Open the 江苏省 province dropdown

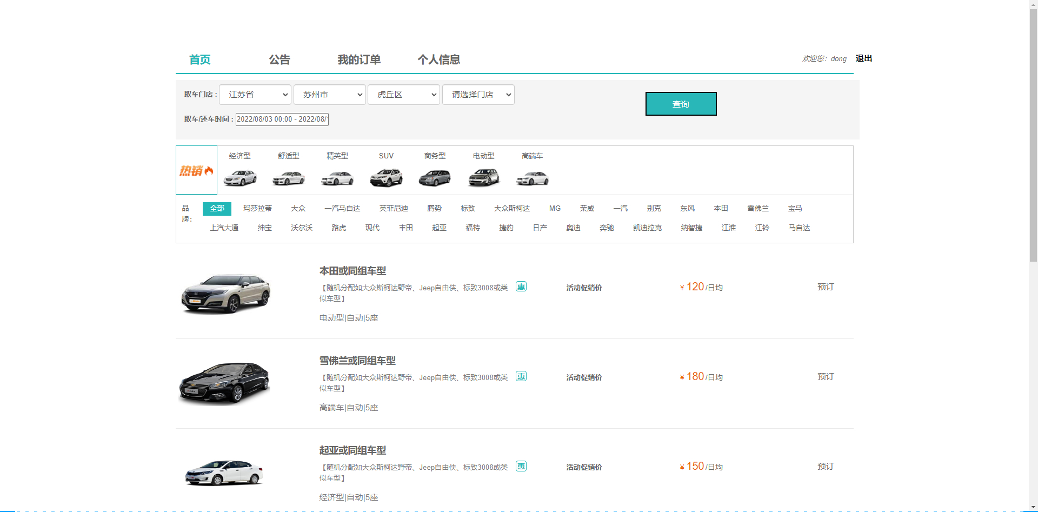pyautogui.click(x=255, y=95)
